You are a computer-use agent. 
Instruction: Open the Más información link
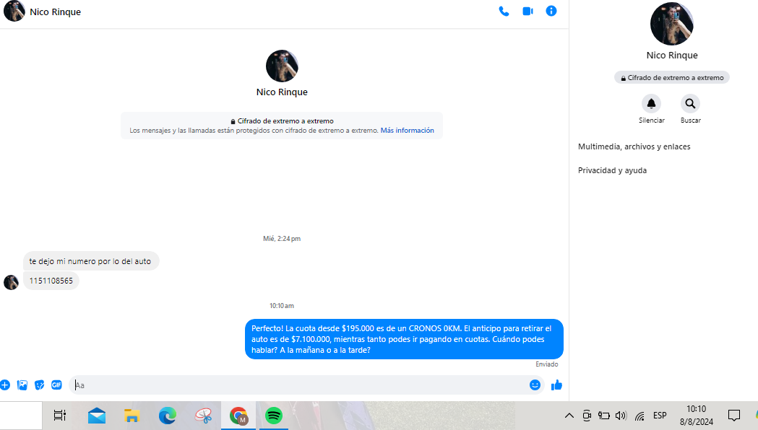[408, 131]
